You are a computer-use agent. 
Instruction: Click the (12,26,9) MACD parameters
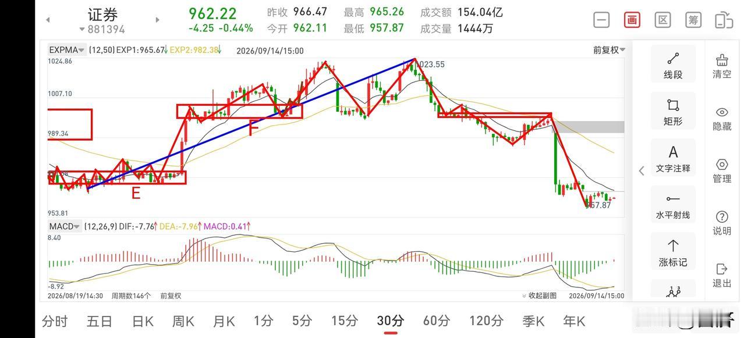pos(100,226)
